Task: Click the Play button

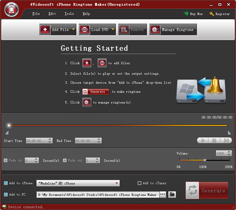Action: [x=203, y=140]
